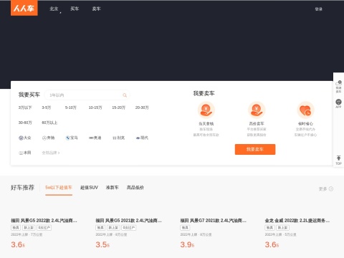Select the 5w以下超值车 tab

pos(59,188)
